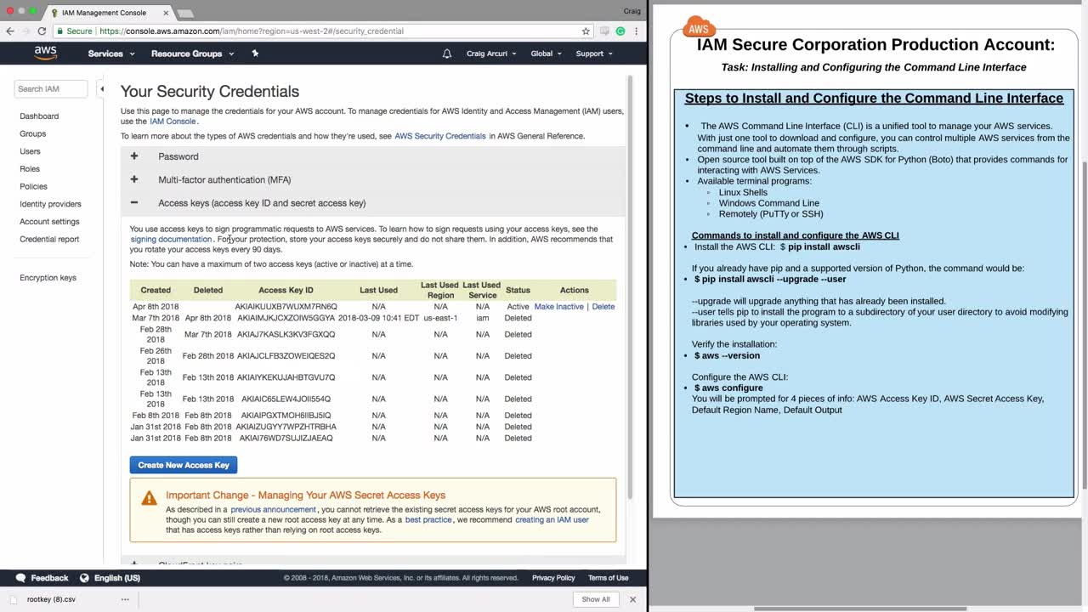This screenshot has width=1088, height=612.
Task: Click the Access Key ID column header
Action: (x=286, y=290)
